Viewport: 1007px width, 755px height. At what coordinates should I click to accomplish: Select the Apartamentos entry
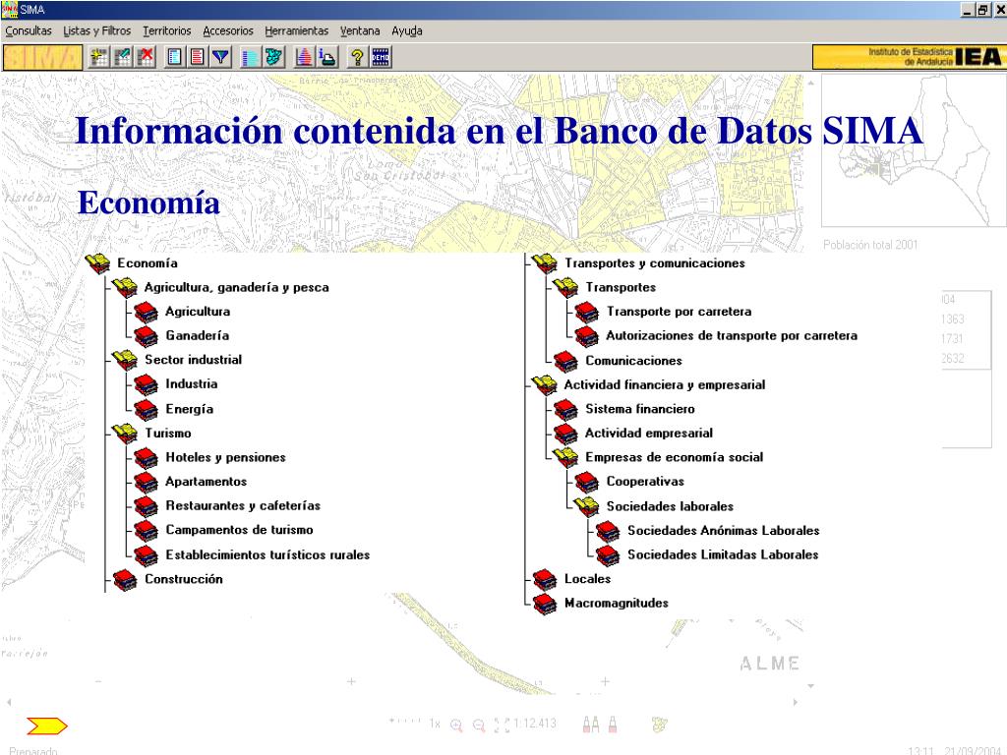(207, 482)
